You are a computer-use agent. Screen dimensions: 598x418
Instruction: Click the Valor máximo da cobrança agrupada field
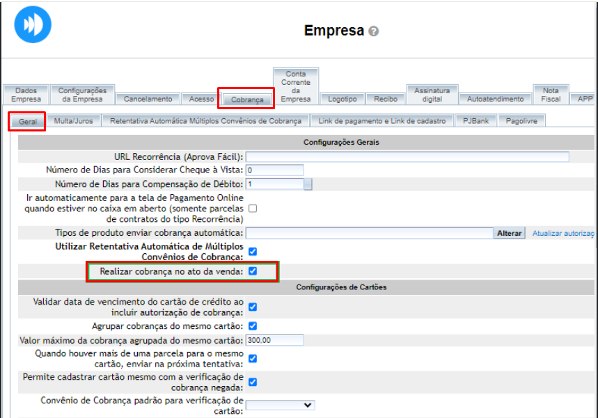click(x=274, y=340)
